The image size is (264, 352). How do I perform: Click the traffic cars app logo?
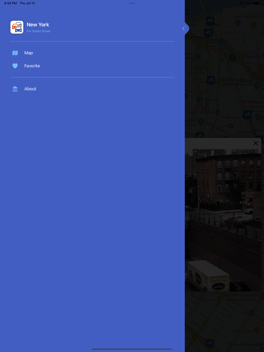tap(17, 27)
